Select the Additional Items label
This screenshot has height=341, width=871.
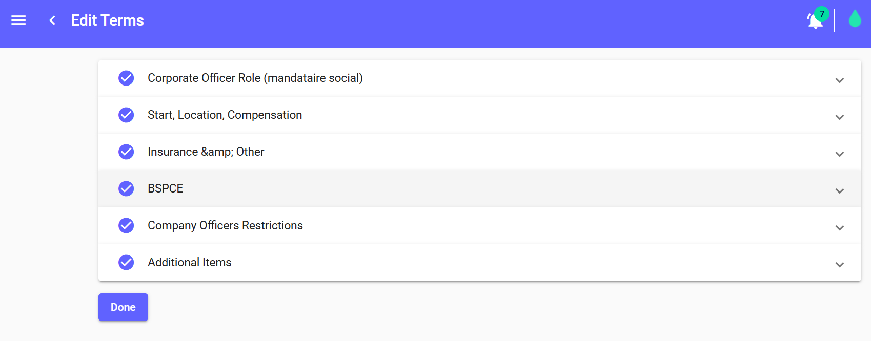tap(189, 262)
